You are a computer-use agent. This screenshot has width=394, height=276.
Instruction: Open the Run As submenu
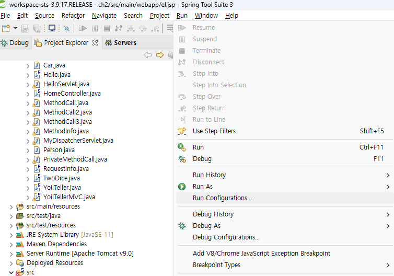click(285, 187)
